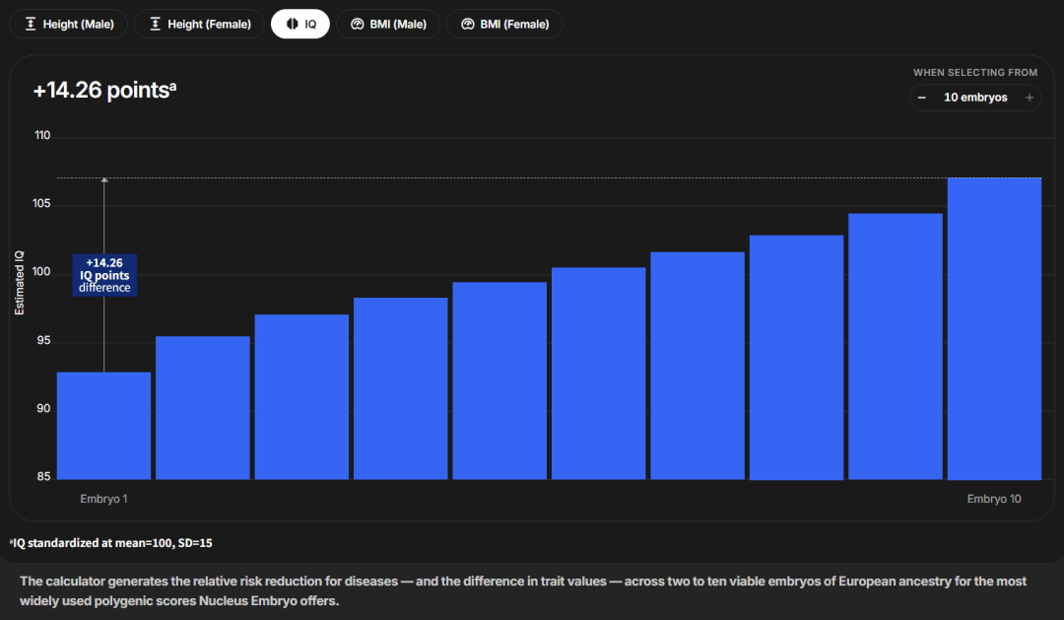Click the 'WHEN SELECTING FROM' label
1064x620 pixels.
tap(975, 72)
